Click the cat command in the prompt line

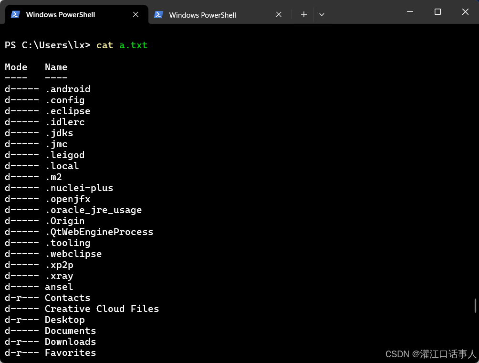(104, 45)
